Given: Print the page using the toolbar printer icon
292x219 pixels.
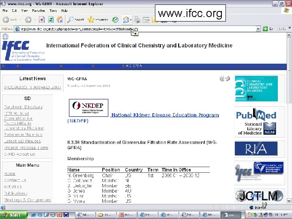Looking at the screenshot, I should tap(137, 19).
